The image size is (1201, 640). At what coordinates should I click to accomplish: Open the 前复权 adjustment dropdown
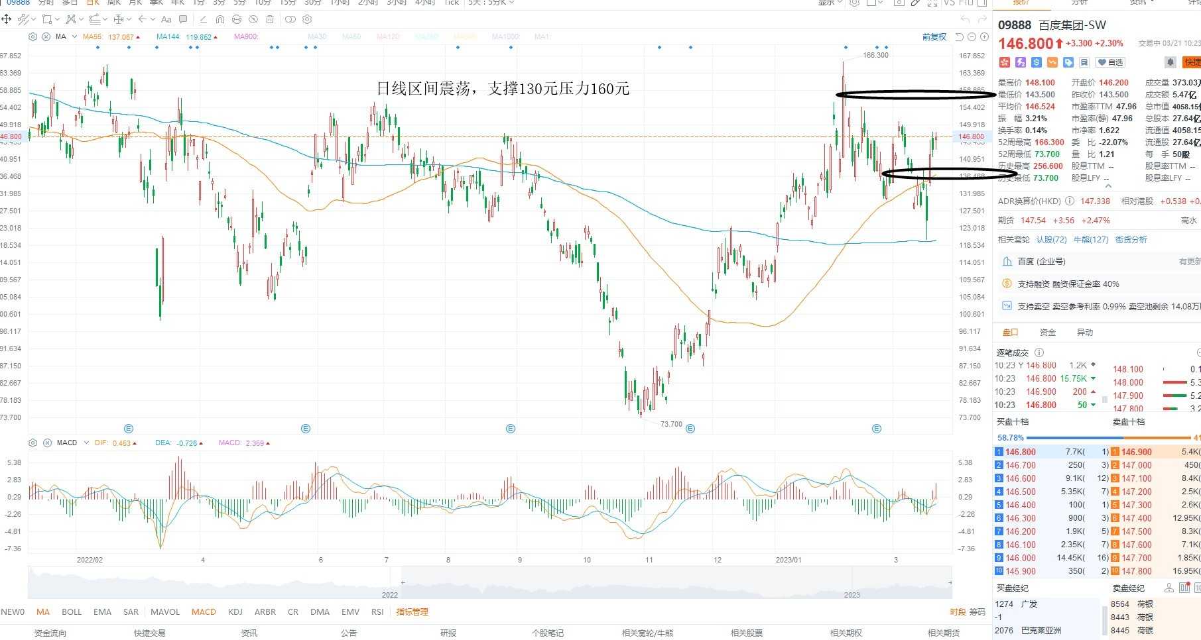(x=934, y=37)
